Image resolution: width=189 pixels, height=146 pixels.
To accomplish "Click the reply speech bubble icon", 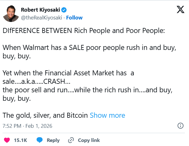I will 40,140.
